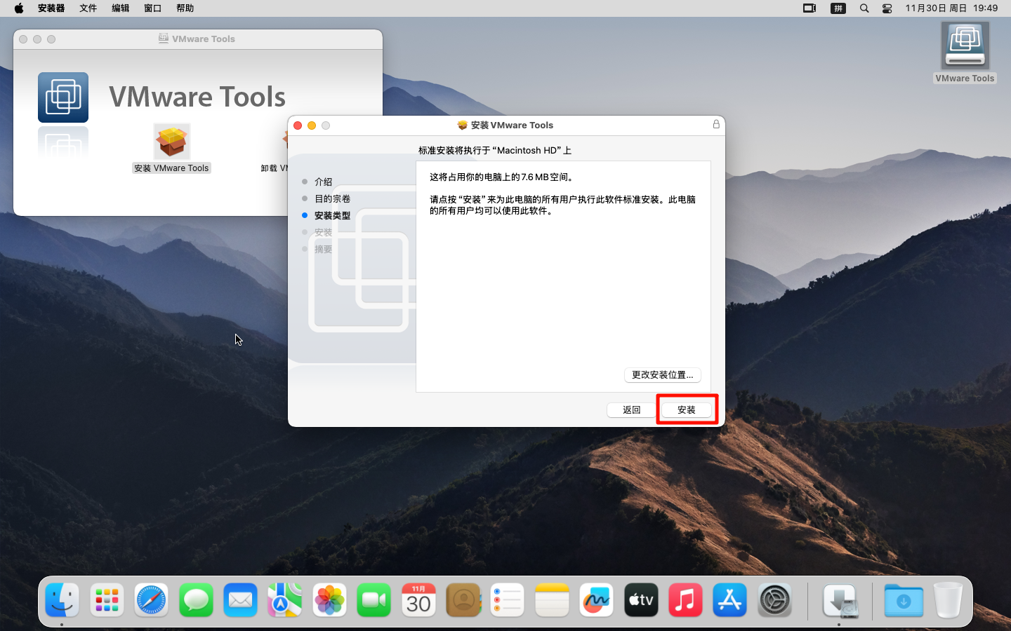Select the 摘要 step in sidebar
Viewport: 1011px width, 631px height.
tap(323, 249)
